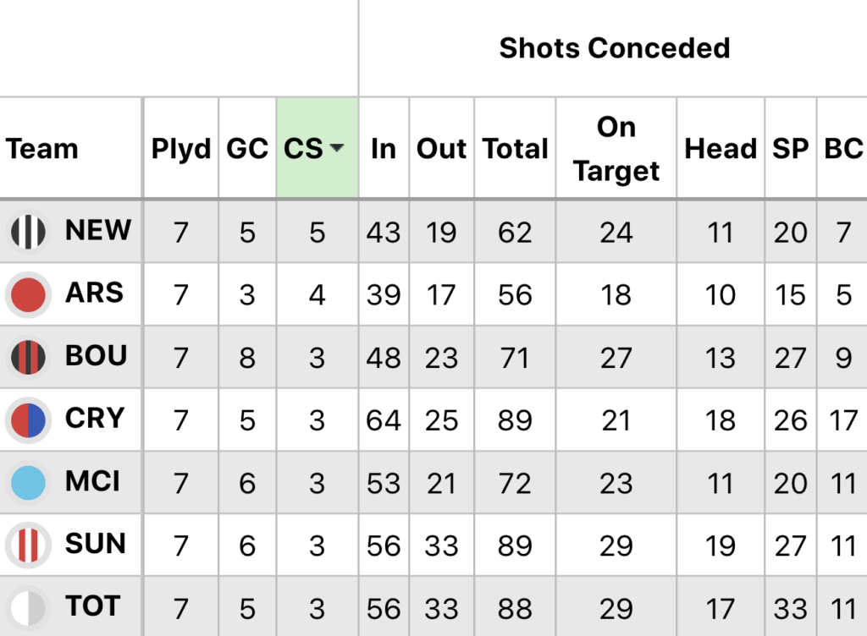
Task: Select the ARS team name
Action: pyautogui.click(x=94, y=293)
